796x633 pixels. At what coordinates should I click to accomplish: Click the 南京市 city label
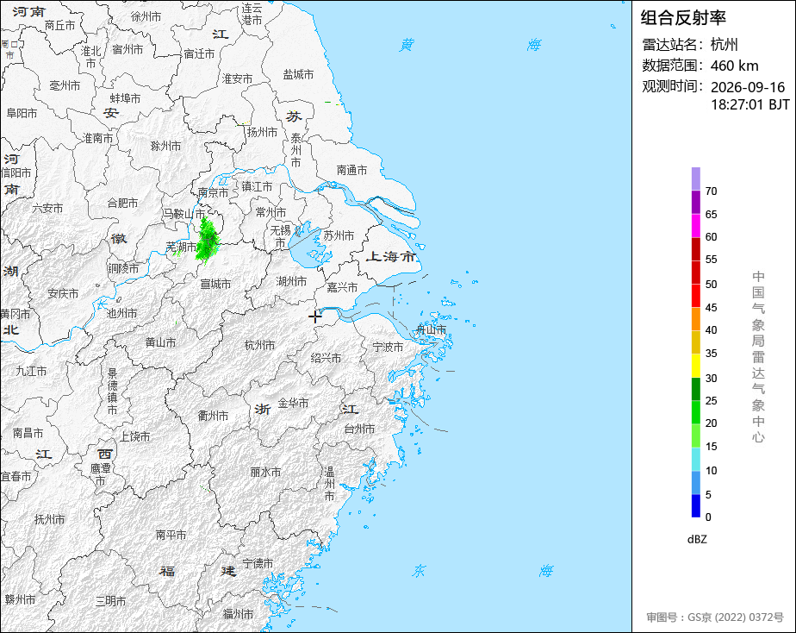pyautogui.click(x=213, y=192)
